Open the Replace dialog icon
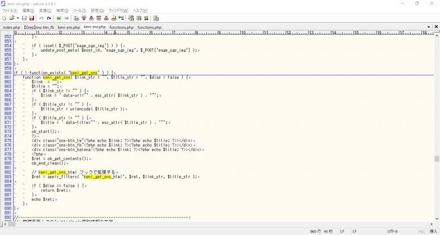 (x=99, y=18)
